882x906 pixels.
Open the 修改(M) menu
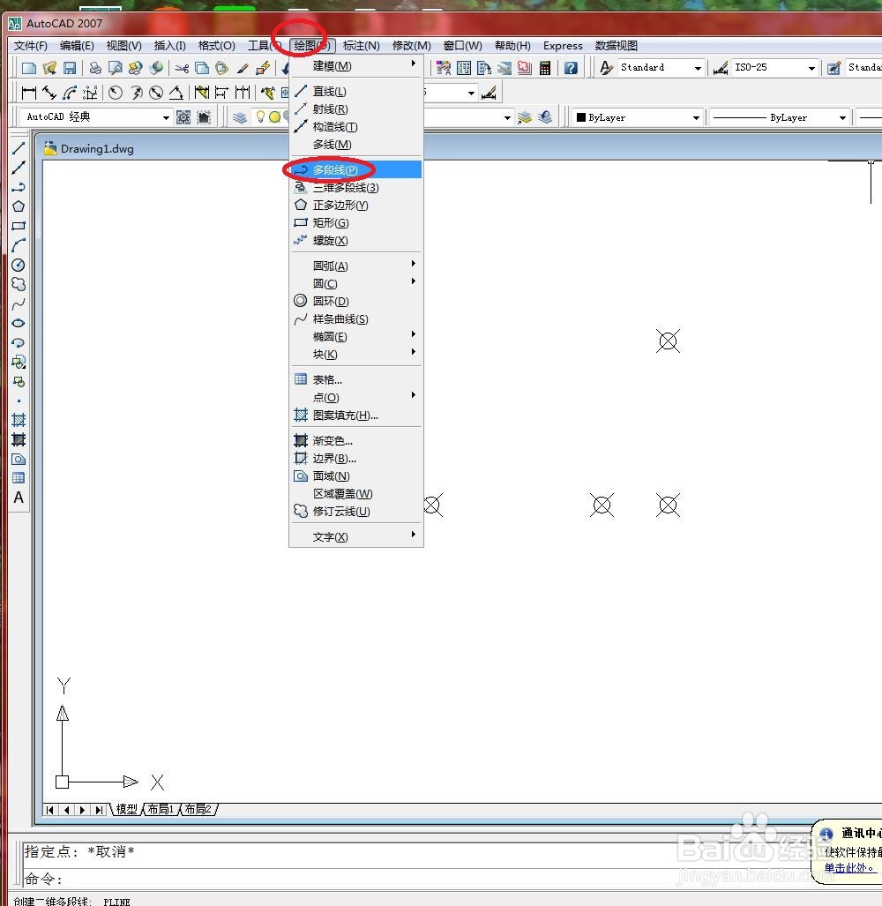click(411, 46)
